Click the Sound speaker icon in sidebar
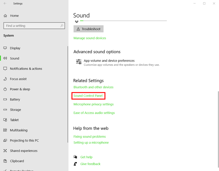Image resolution: width=219 pixels, height=171 pixels. point(5,58)
